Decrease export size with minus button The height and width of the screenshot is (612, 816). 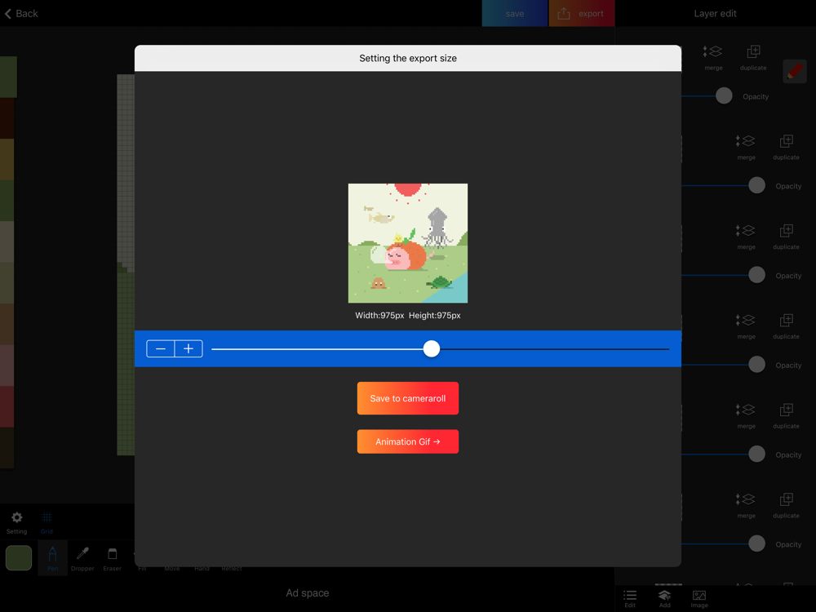point(161,348)
